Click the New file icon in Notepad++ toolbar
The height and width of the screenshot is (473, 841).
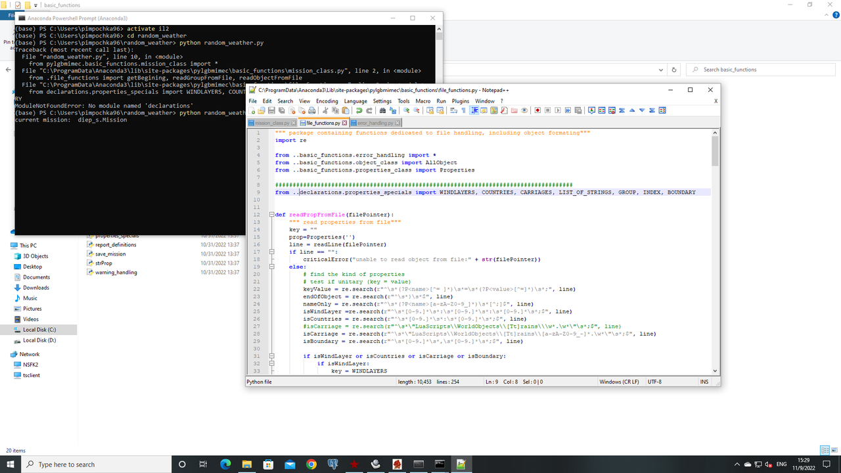(251, 110)
